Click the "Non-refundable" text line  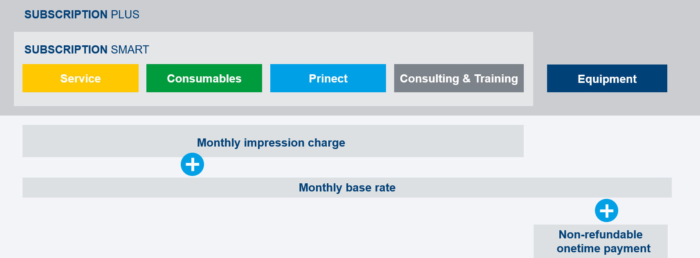point(601,235)
